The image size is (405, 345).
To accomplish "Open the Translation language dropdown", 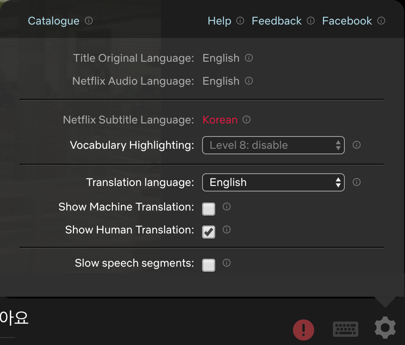I will [x=273, y=182].
